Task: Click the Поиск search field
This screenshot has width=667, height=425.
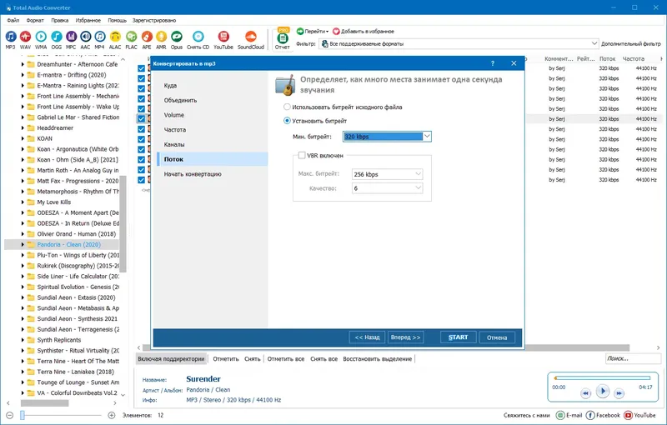Action: pos(633,358)
